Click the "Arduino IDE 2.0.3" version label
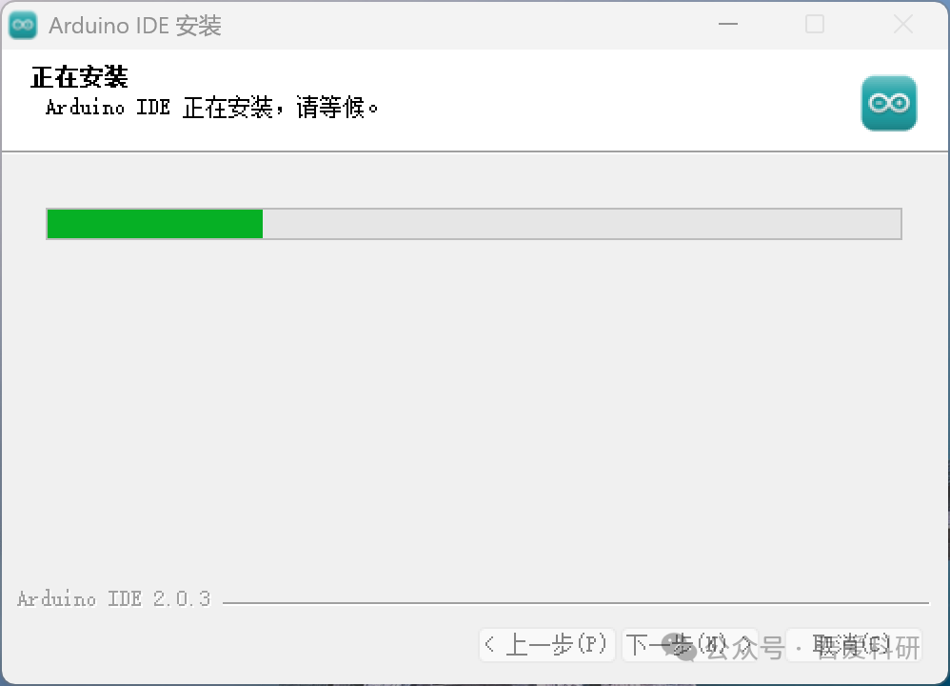The width and height of the screenshot is (950, 686). (114, 598)
